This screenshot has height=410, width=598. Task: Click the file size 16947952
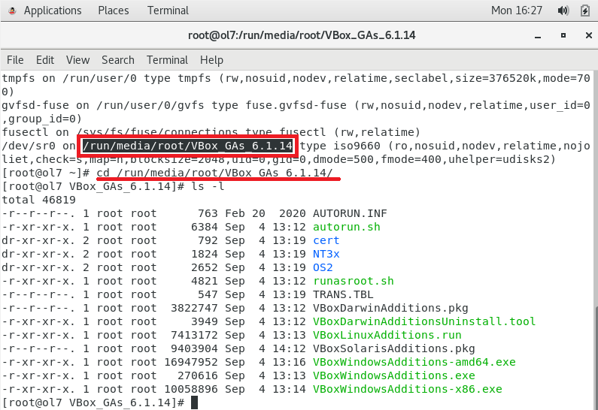click(191, 362)
